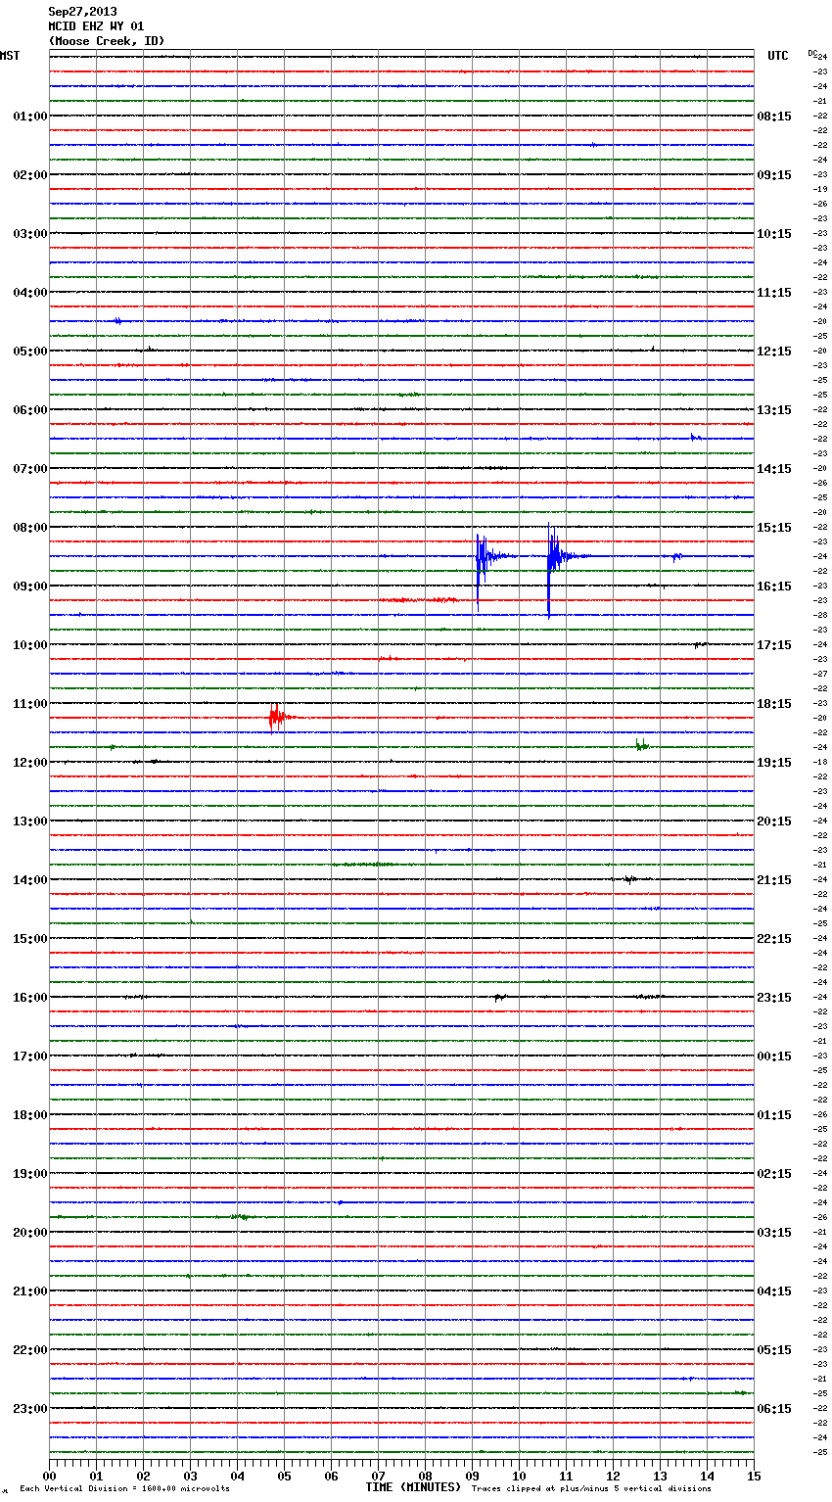The height and width of the screenshot is (1502, 832).
Task: Select the 19:00 MST time label
Action: click(30, 1174)
